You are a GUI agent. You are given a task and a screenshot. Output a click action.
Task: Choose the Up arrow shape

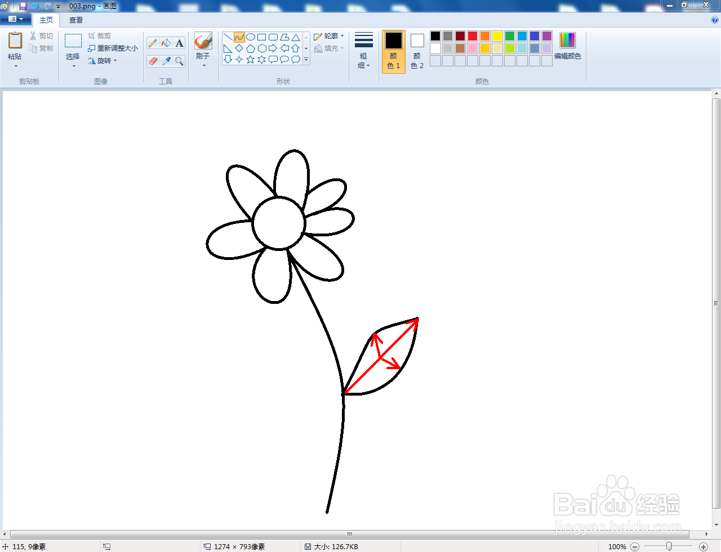coord(296,48)
